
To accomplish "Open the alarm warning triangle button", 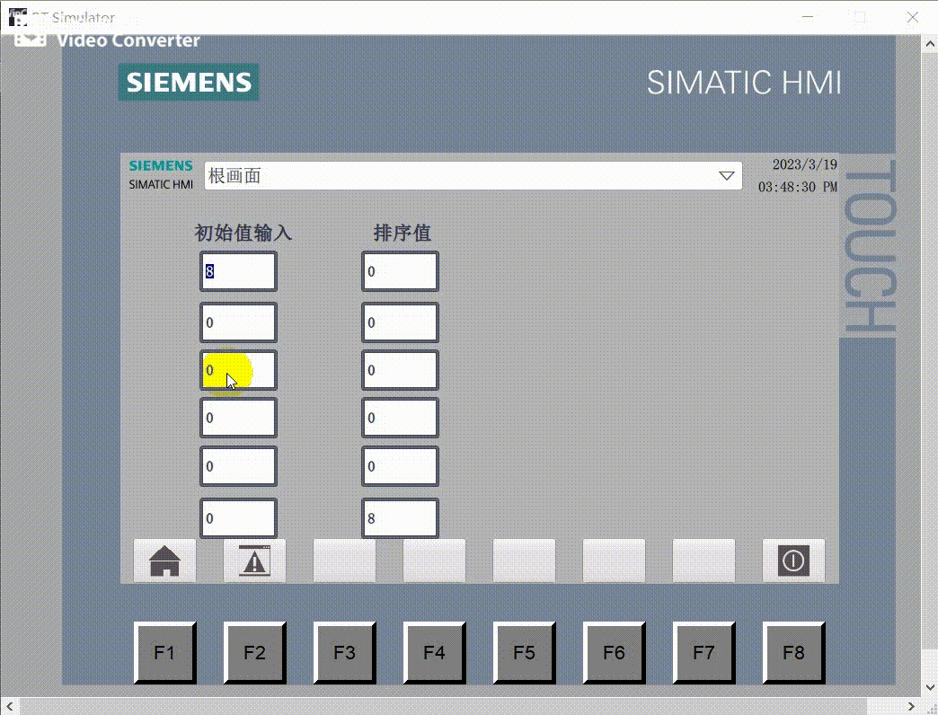I will click(254, 561).
